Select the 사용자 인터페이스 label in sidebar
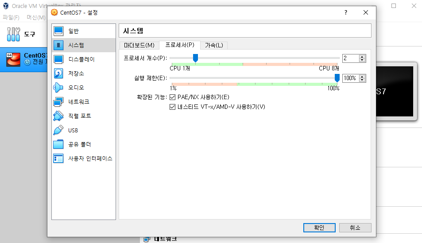Screen dimensions: 422x243 click(90, 158)
